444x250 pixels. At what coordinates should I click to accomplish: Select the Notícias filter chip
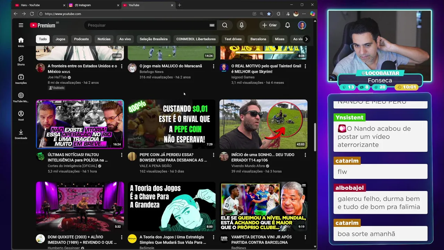(104, 39)
